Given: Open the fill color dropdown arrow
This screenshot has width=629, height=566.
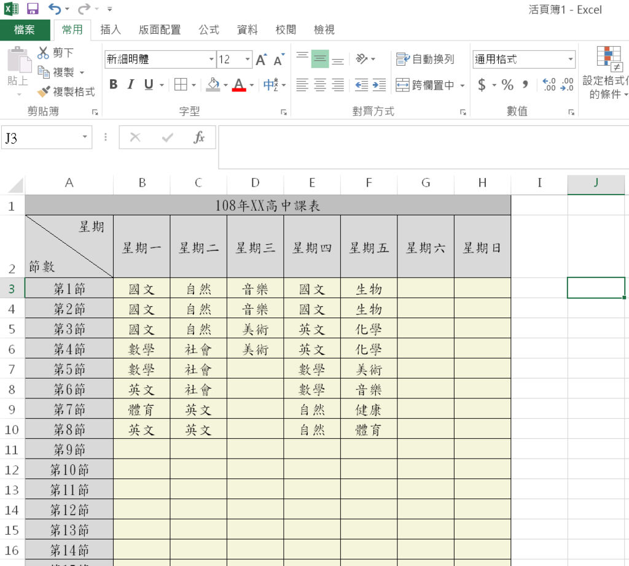Looking at the screenshot, I should pos(225,85).
